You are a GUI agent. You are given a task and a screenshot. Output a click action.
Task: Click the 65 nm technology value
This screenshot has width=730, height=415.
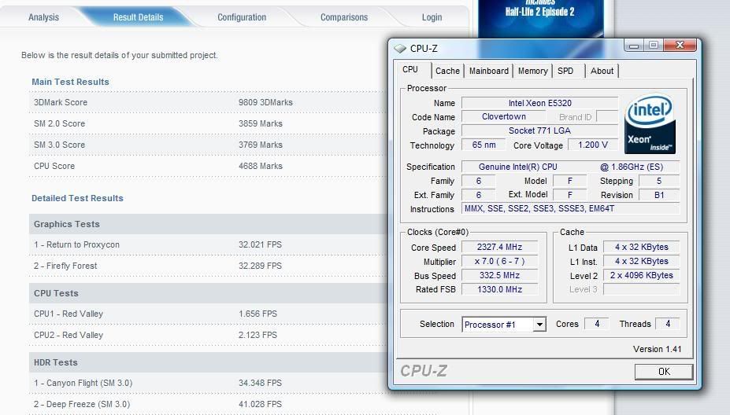pyautogui.click(x=484, y=145)
